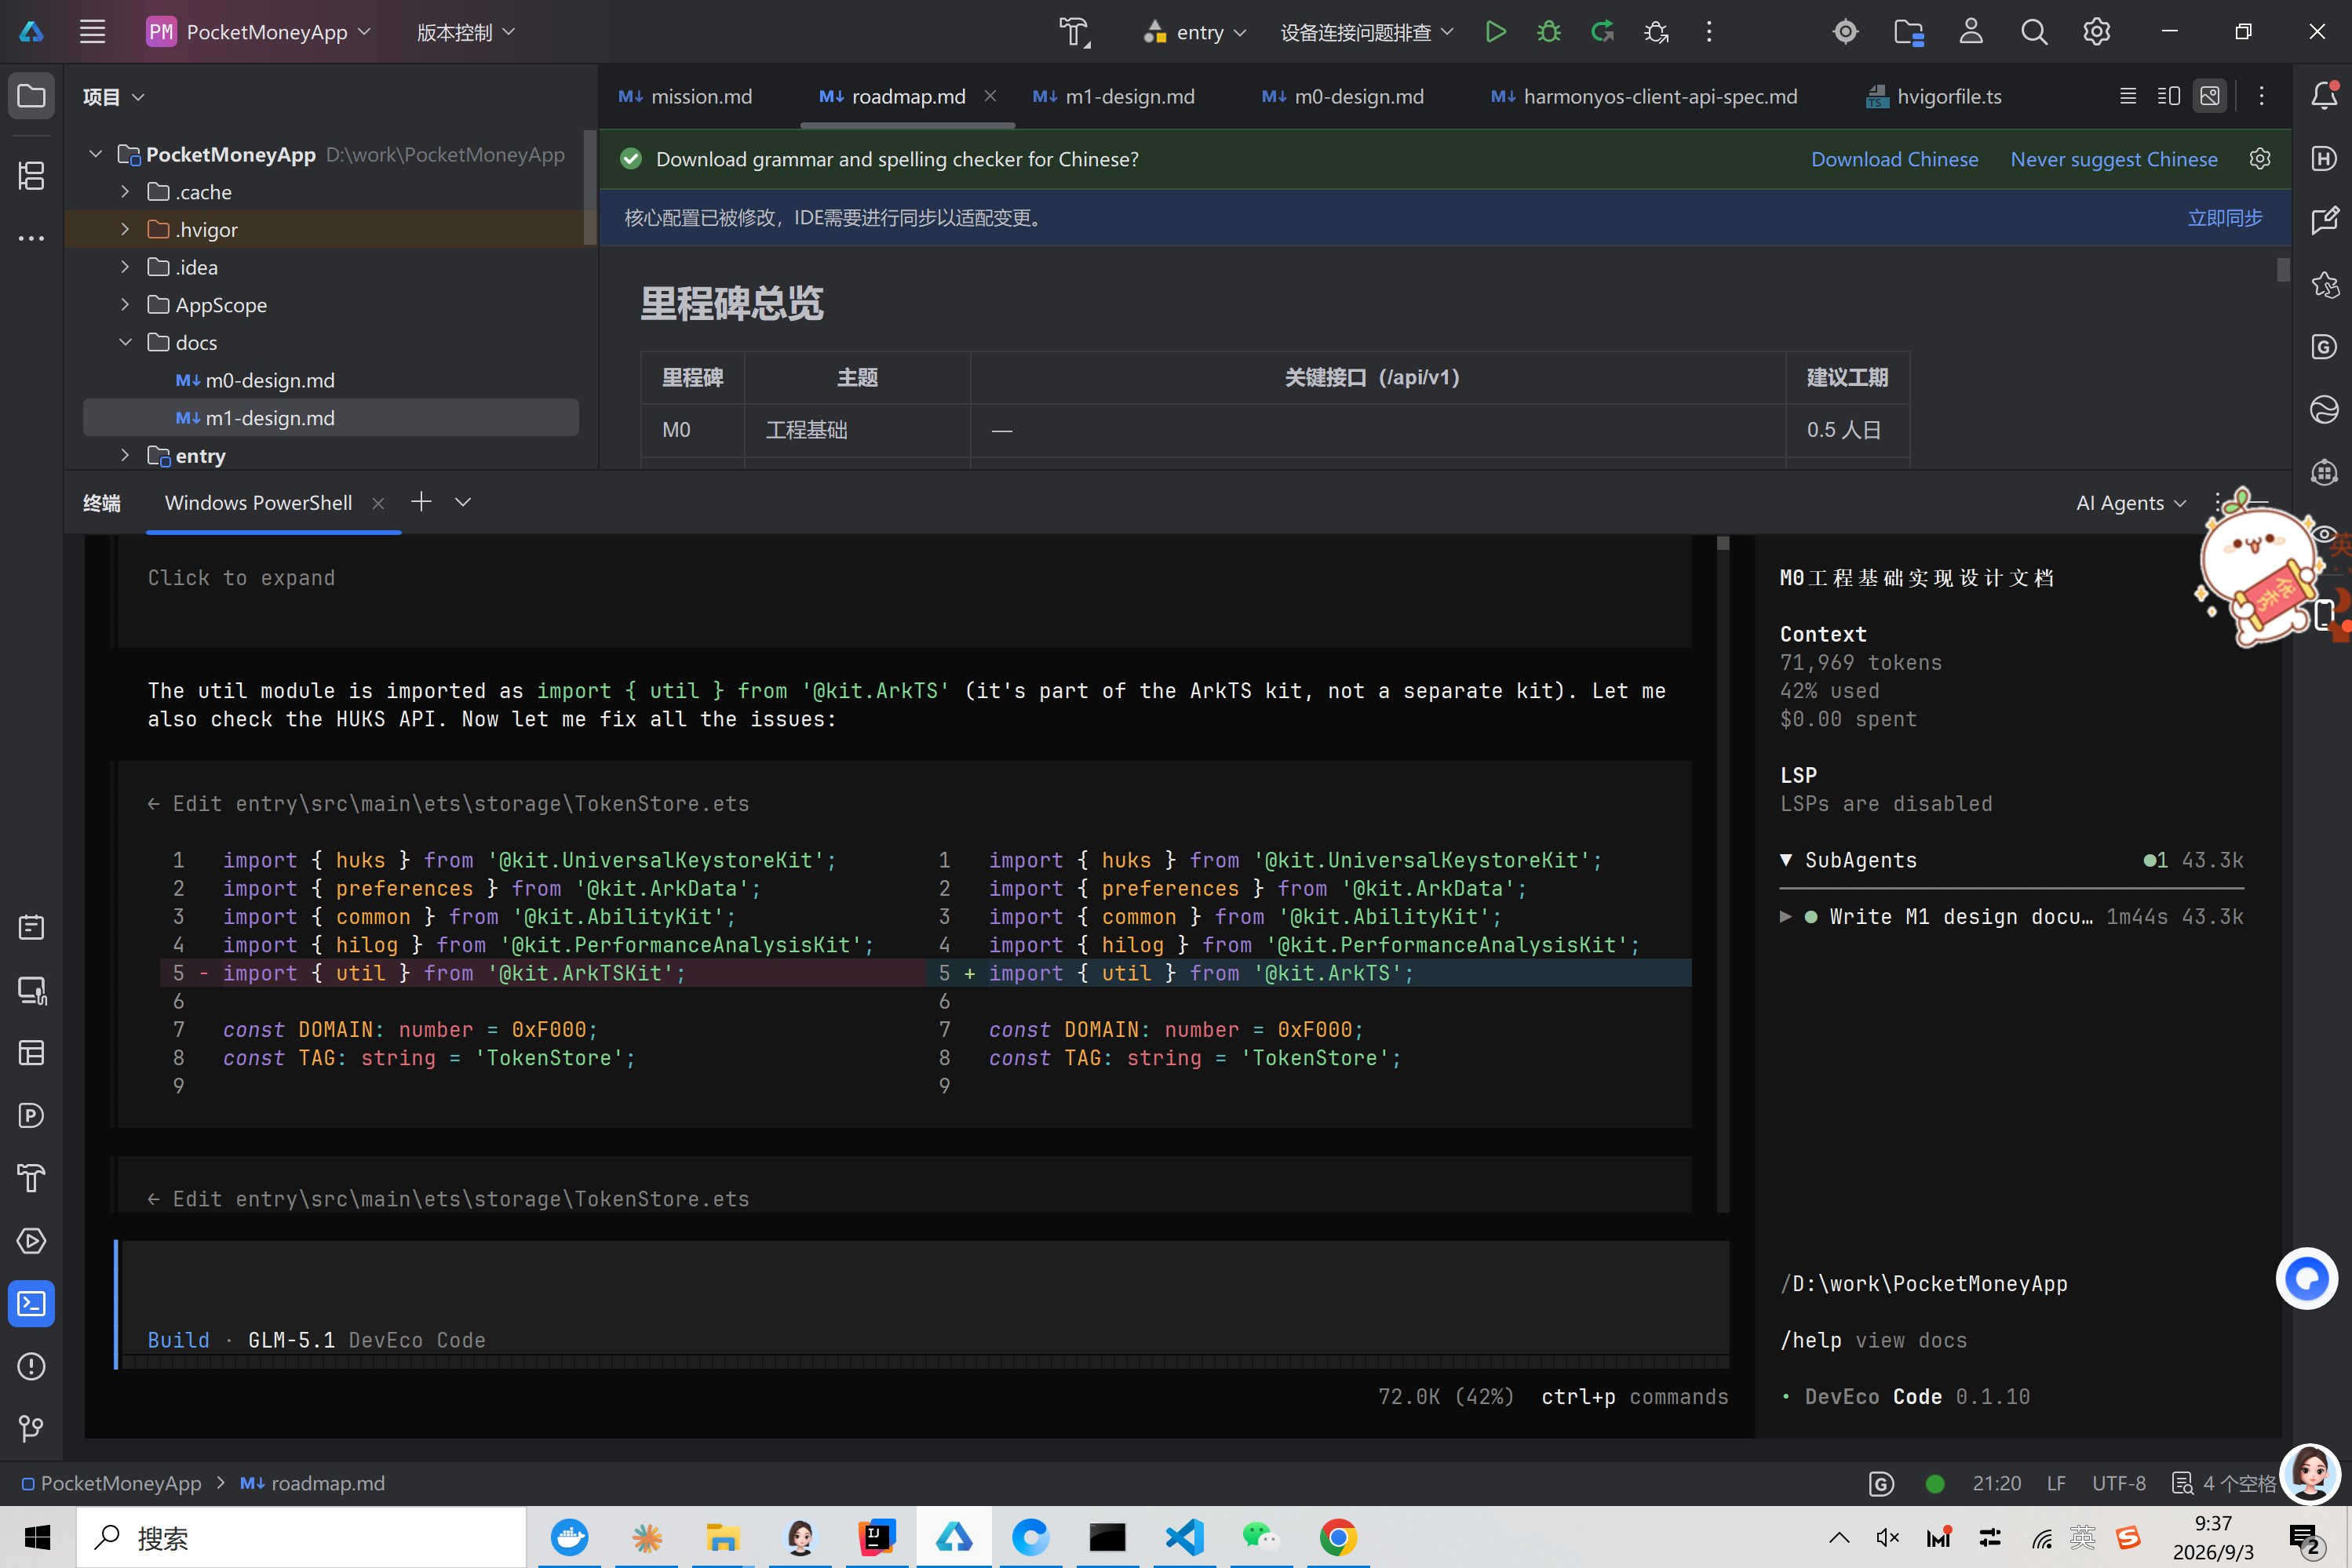Click the editor vertical scrollbar thumb
The height and width of the screenshot is (1568, 2352).
2283,270
